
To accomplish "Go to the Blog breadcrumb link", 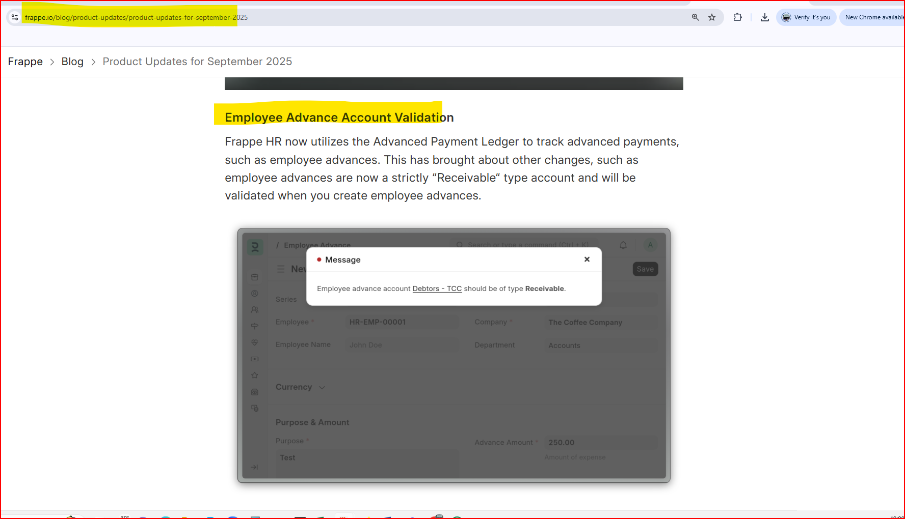I will click(x=72, y=62).
